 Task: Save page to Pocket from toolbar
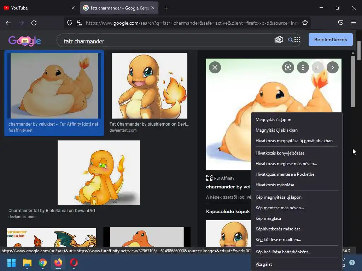[341, 23]
